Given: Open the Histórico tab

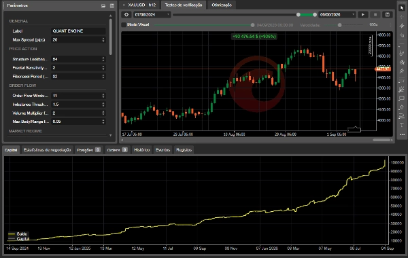Looking at the screenshot, I should (x=142, y=150).
